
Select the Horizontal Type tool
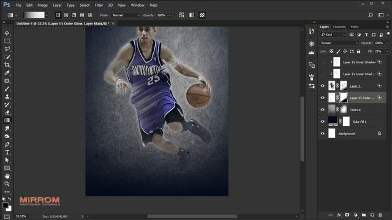pos(7,152)
